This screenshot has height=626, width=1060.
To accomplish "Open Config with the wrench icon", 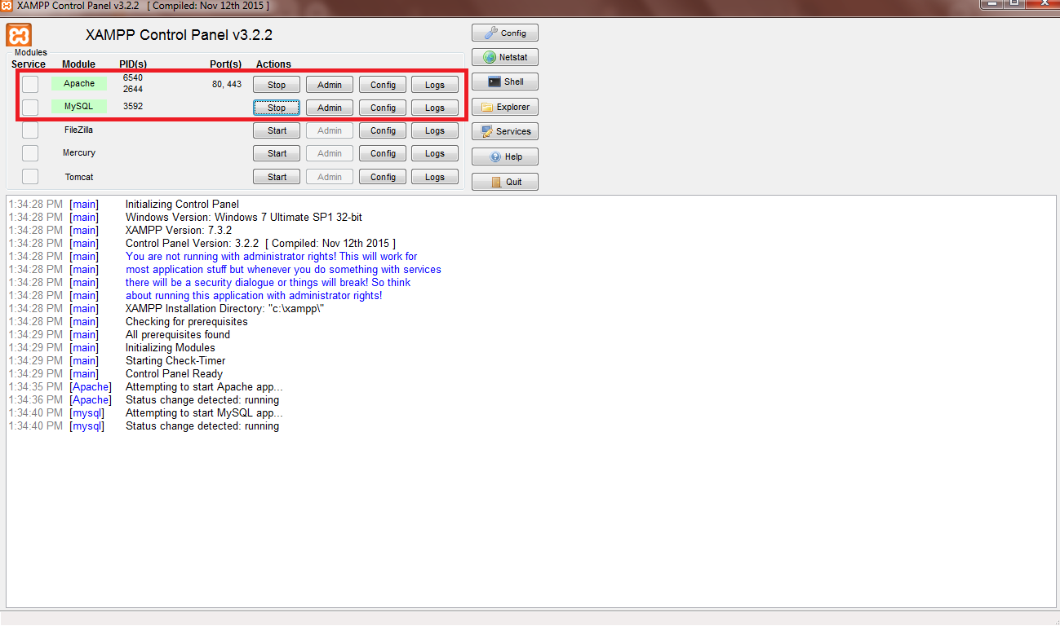I will [x=505, y=33].
